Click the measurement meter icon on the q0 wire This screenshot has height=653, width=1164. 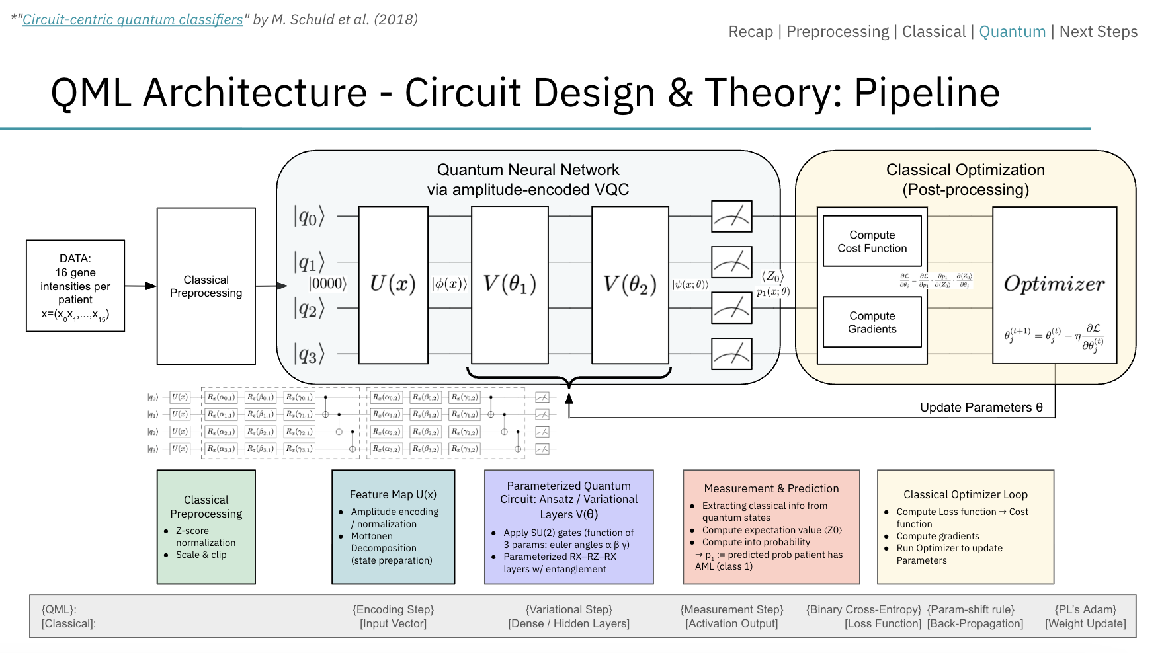point(731,216)
